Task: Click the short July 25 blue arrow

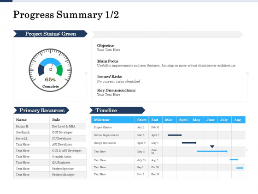Action: click(234, 159)
